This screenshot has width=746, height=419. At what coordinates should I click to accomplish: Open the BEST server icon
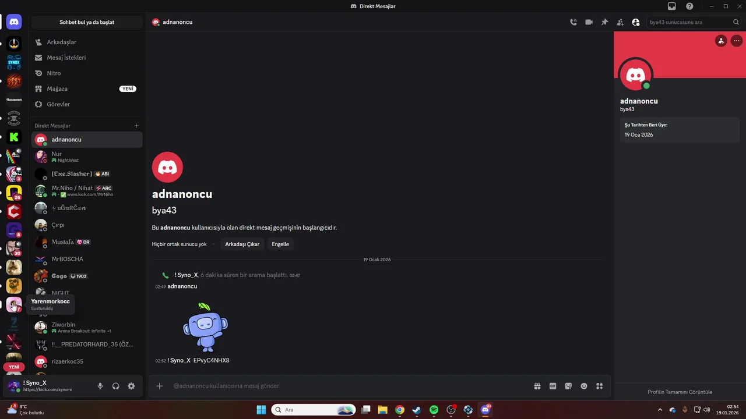(14, 81)
